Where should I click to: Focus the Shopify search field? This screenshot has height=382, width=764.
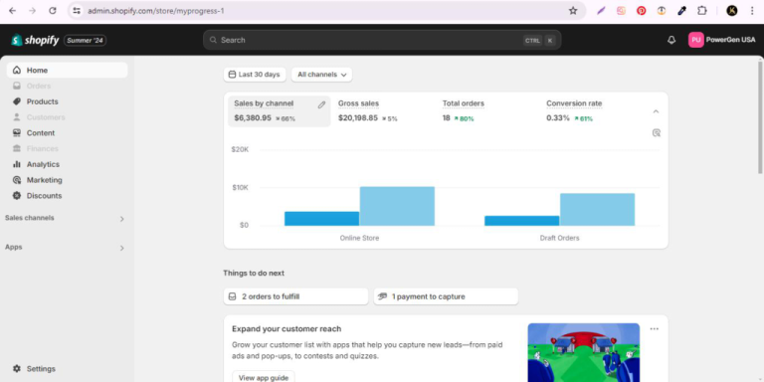coord(382,40)
